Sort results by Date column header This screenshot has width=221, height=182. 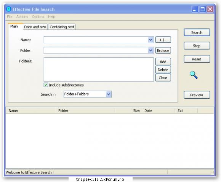(x=158, y=110)
